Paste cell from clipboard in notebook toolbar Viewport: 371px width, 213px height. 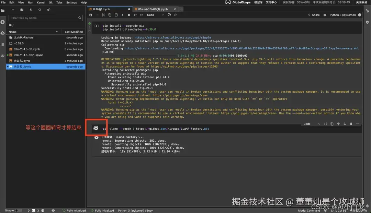pos(116,15)
